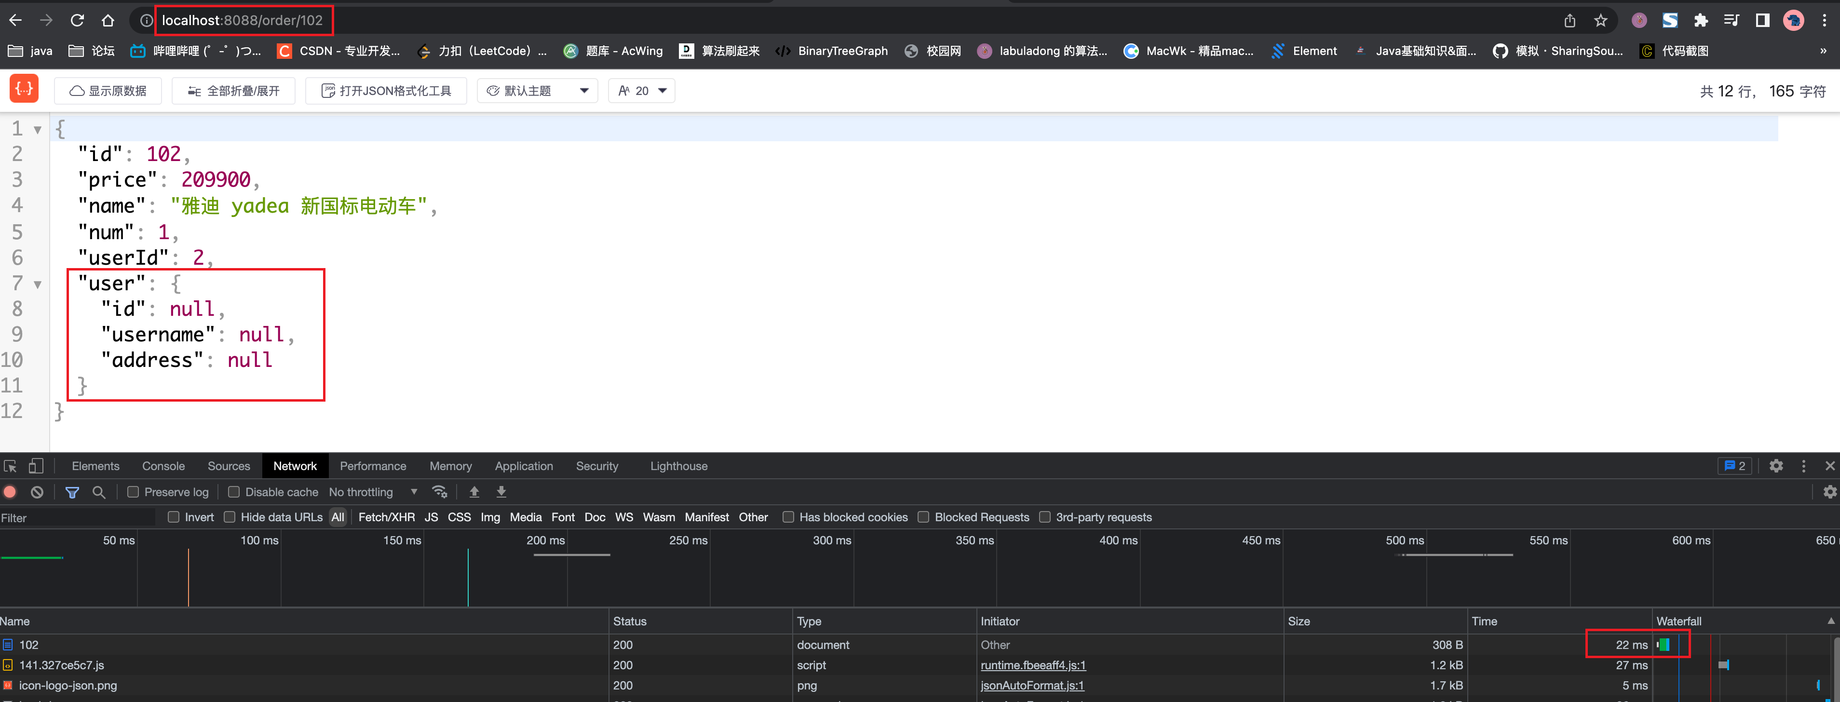Switch to the Performance tab
This screenshot has height=702, width=1840.
click(373, 466)
